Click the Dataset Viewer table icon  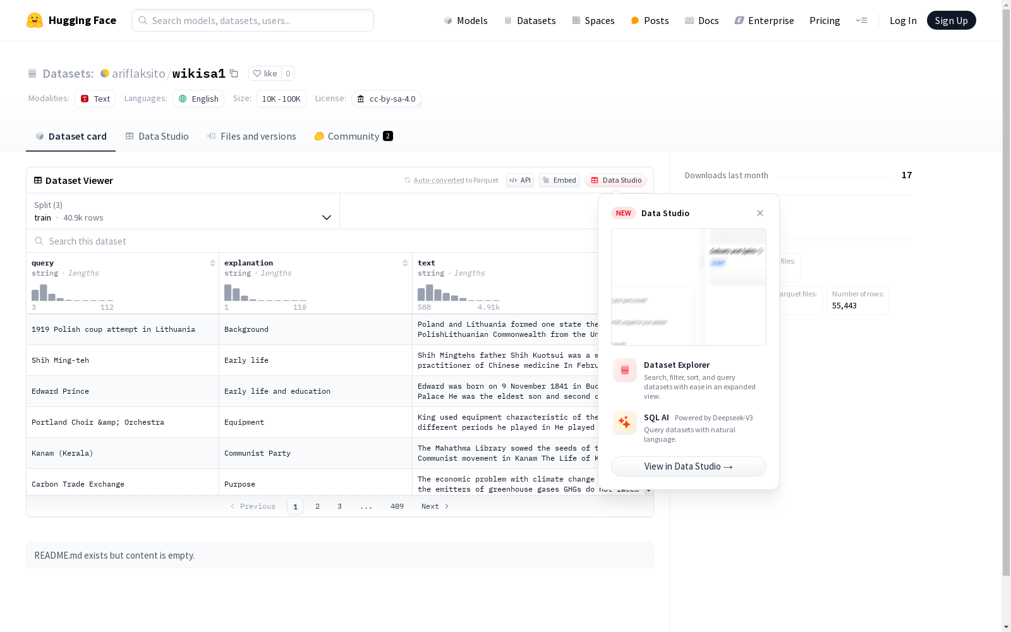(x=38, y=180)
